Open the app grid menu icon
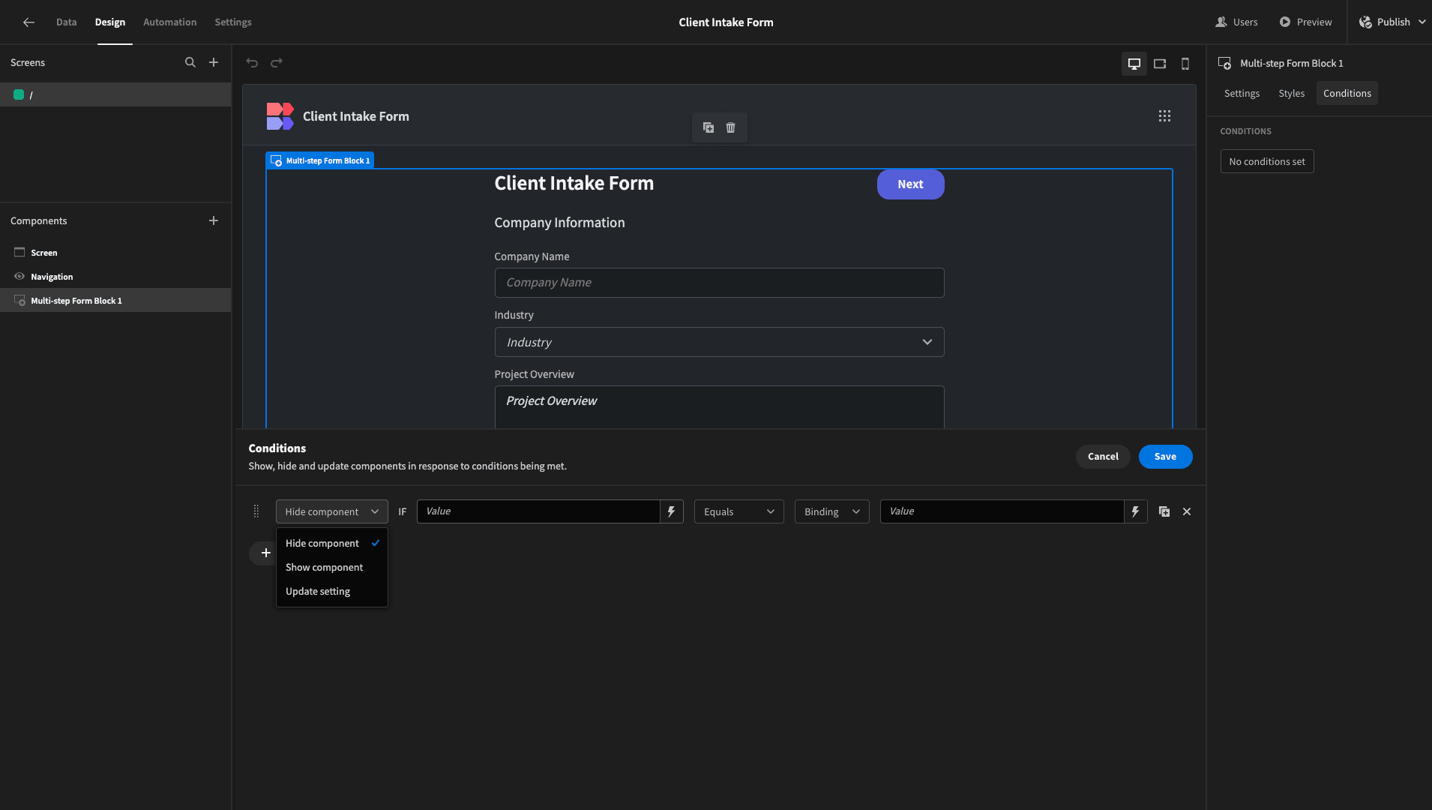Viewport: 1432px width, 810px height. 1164,116
